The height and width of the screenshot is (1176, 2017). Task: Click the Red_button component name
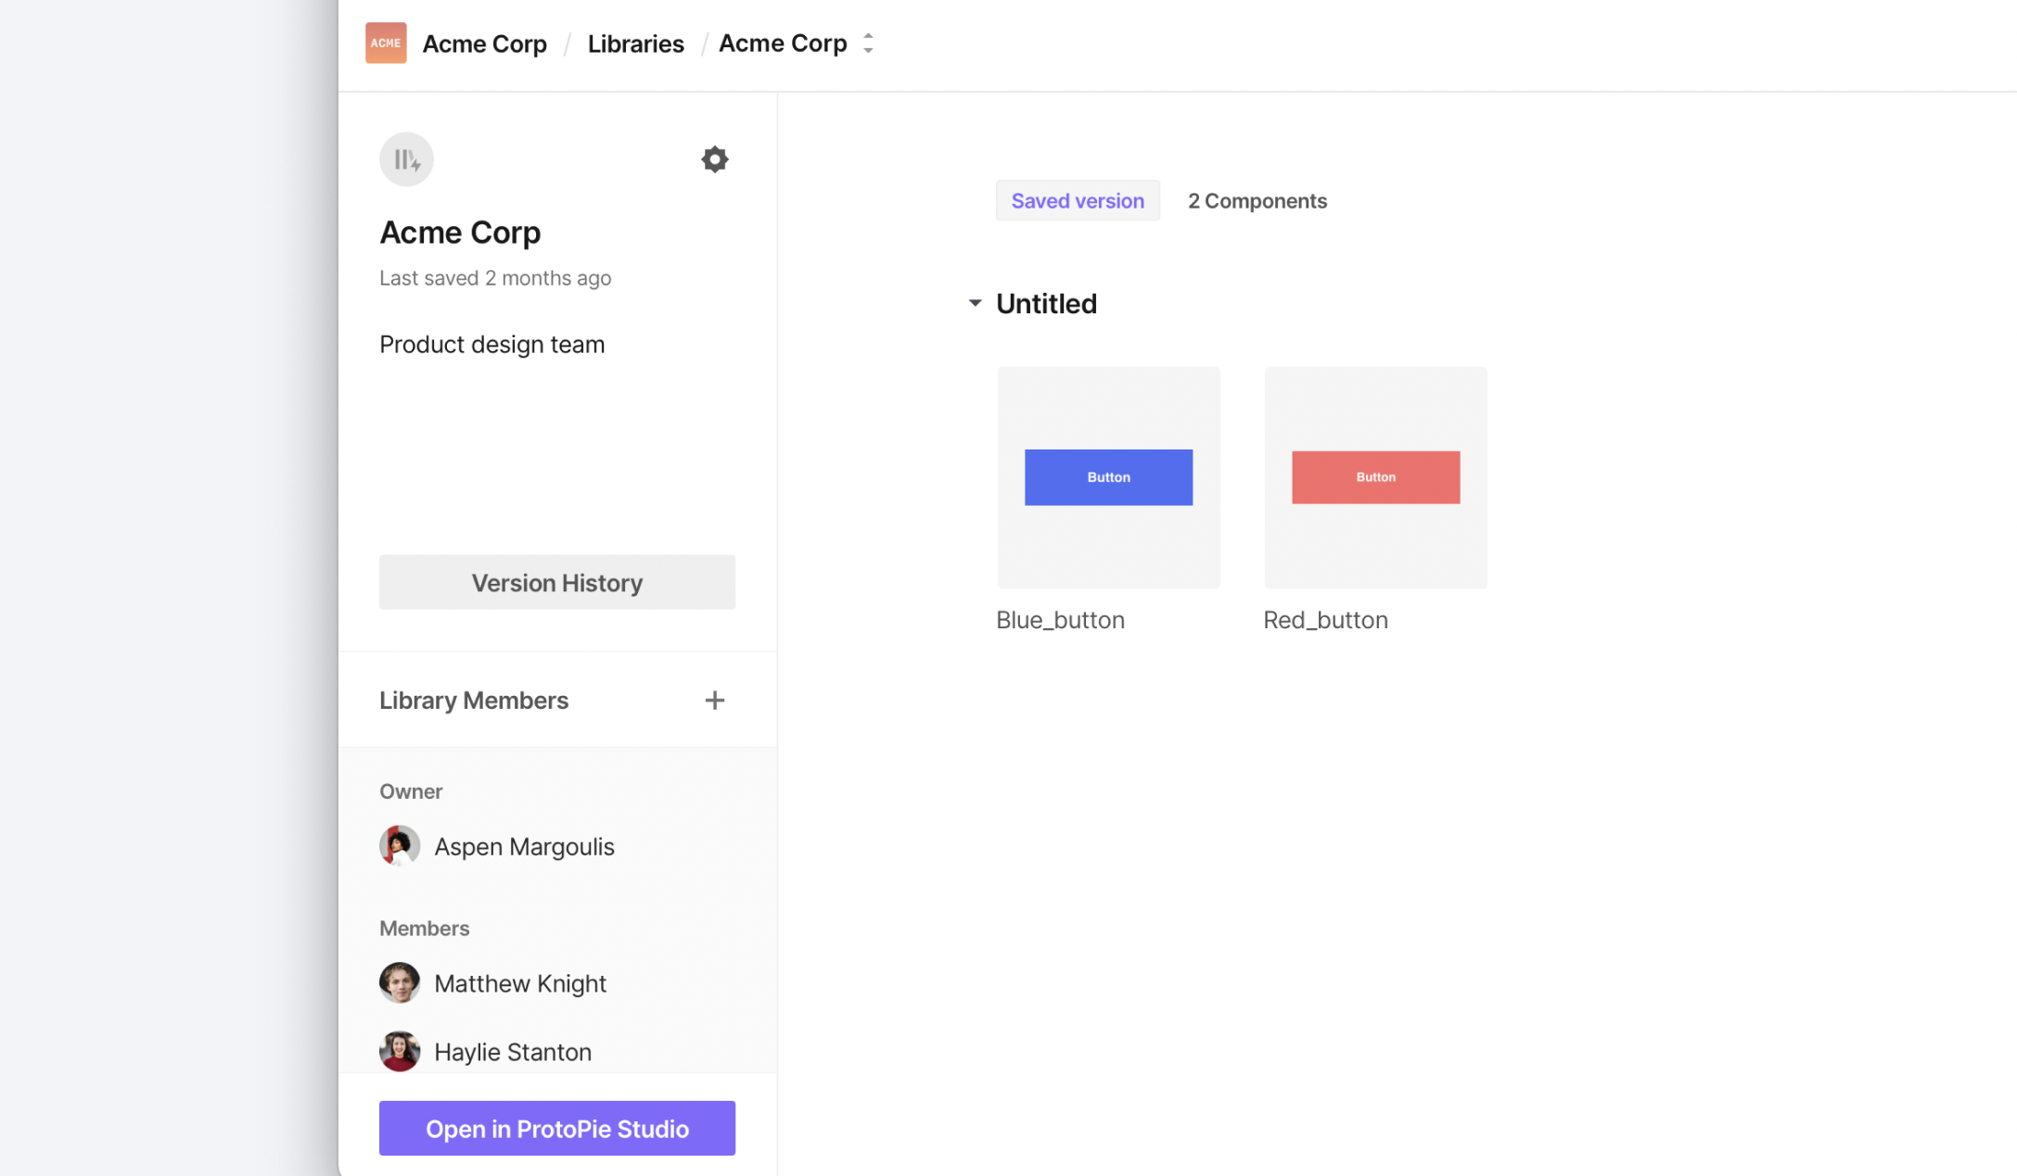tap(1324, 620)
